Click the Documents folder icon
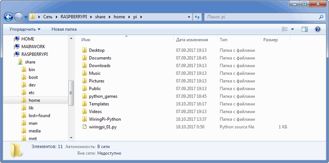Screen dimensions: 329x163 84,58
